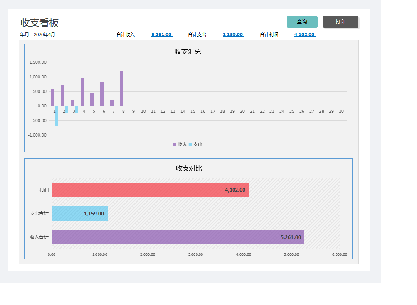Click the day 1 negative expense bar
The width and height of the screenshot is (417, 305).
[x=57, y=116]
